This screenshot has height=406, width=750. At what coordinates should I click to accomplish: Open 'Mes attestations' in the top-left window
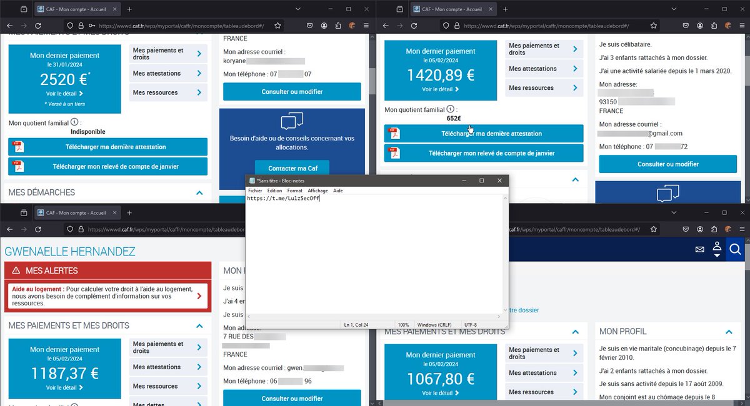pos(167,73)
